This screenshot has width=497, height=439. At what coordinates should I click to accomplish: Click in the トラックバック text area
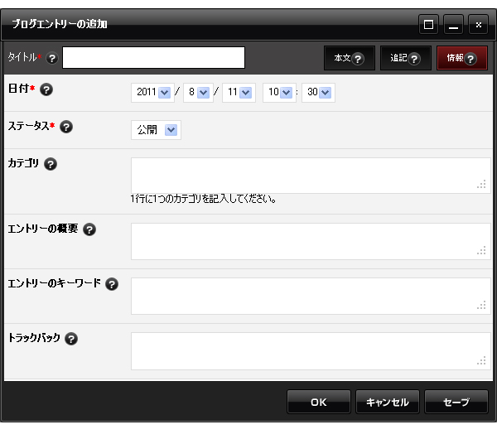pyautogui.click(x=311, y=351)
